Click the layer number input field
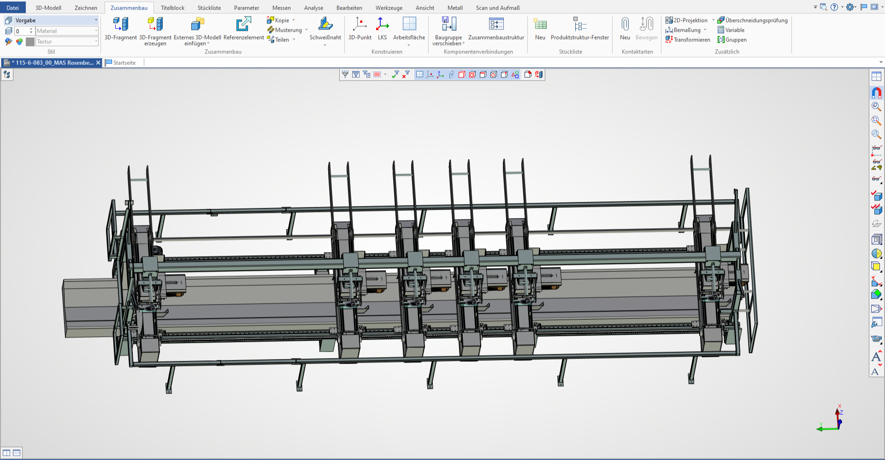Viewport: 885px width, 460px height. (21, 31)
